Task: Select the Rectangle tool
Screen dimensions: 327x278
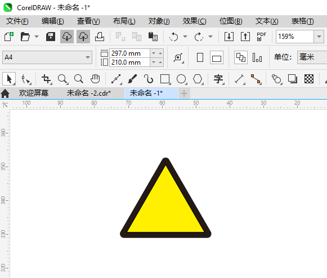Action: pos(165,79)
